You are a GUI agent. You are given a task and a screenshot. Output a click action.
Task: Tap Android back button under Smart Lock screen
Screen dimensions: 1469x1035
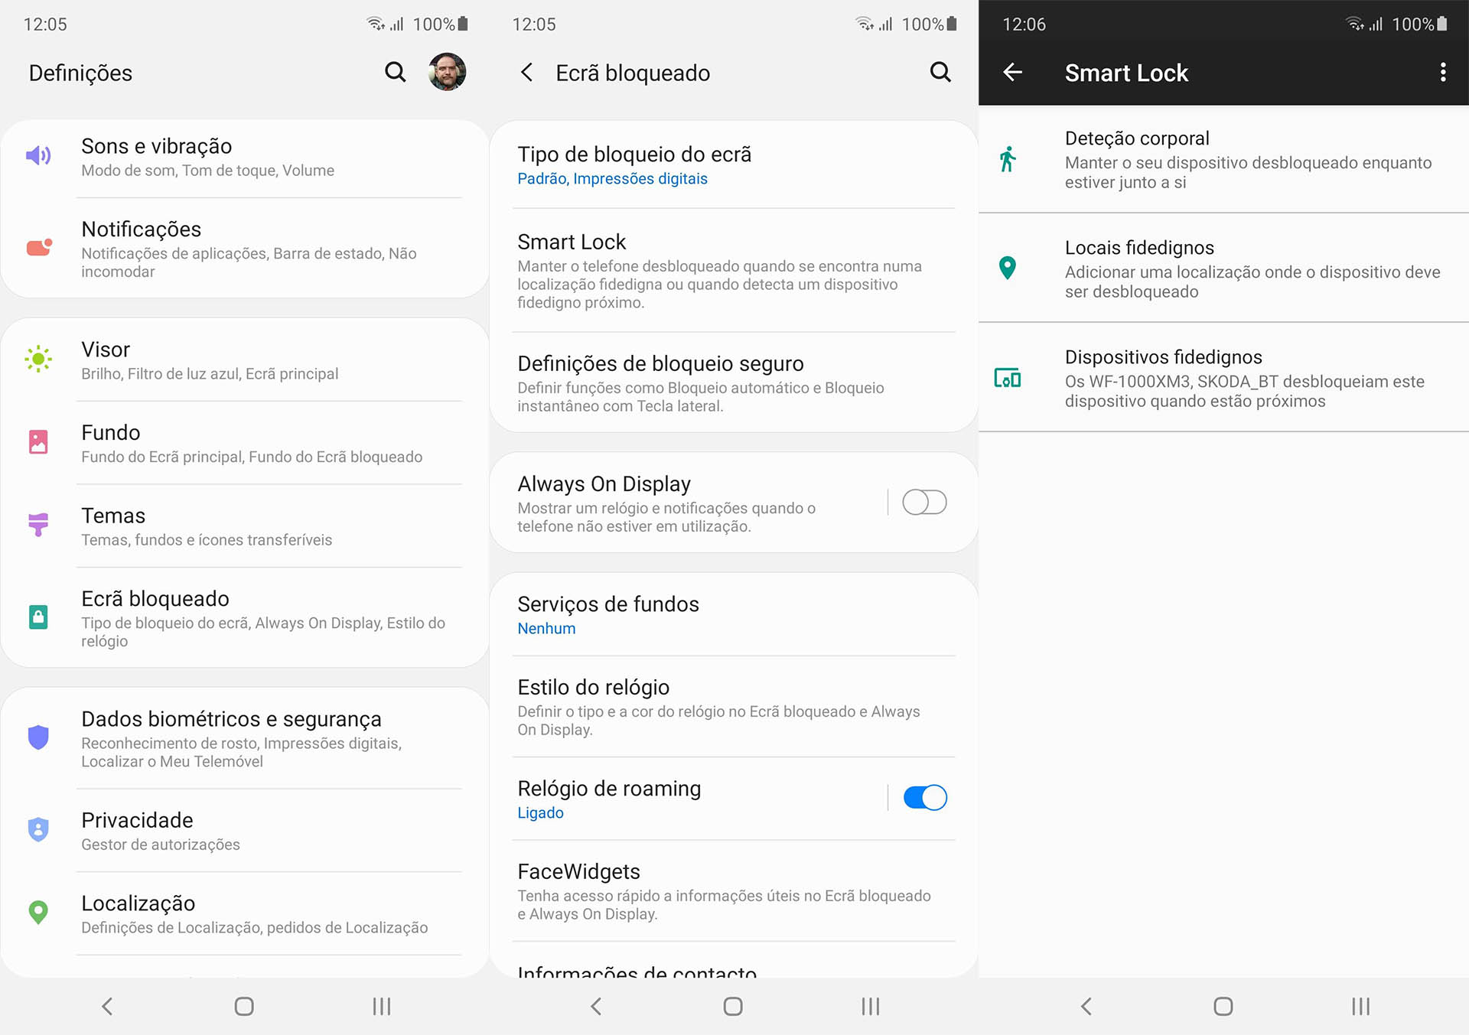pyautogui.click(x=1086, y=1006)
